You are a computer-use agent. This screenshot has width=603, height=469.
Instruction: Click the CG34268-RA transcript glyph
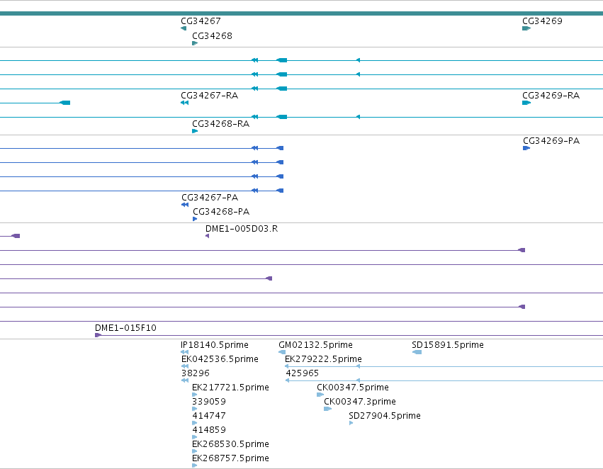coord(195,131)
